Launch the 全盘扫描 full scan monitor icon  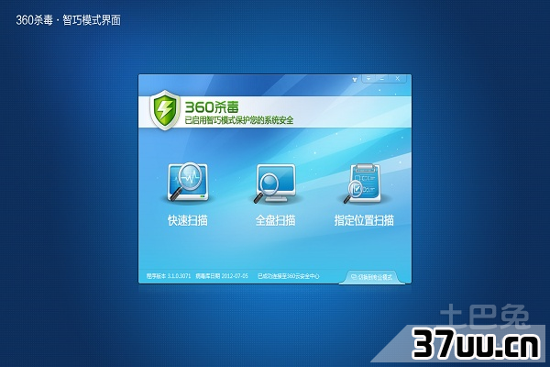click(x=275, y=183)
